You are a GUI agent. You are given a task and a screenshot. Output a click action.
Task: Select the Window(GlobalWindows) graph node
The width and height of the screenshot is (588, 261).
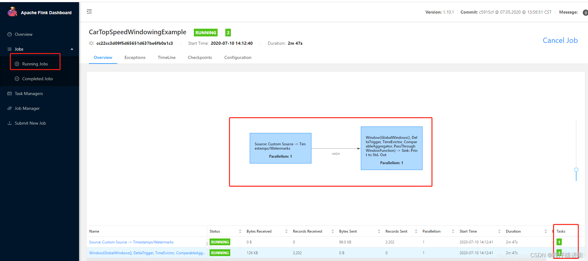point(392,148)
